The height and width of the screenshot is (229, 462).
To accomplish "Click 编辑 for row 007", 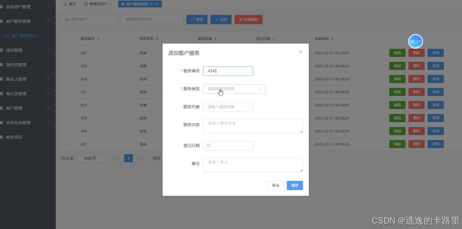I will [x=397, y=53].
